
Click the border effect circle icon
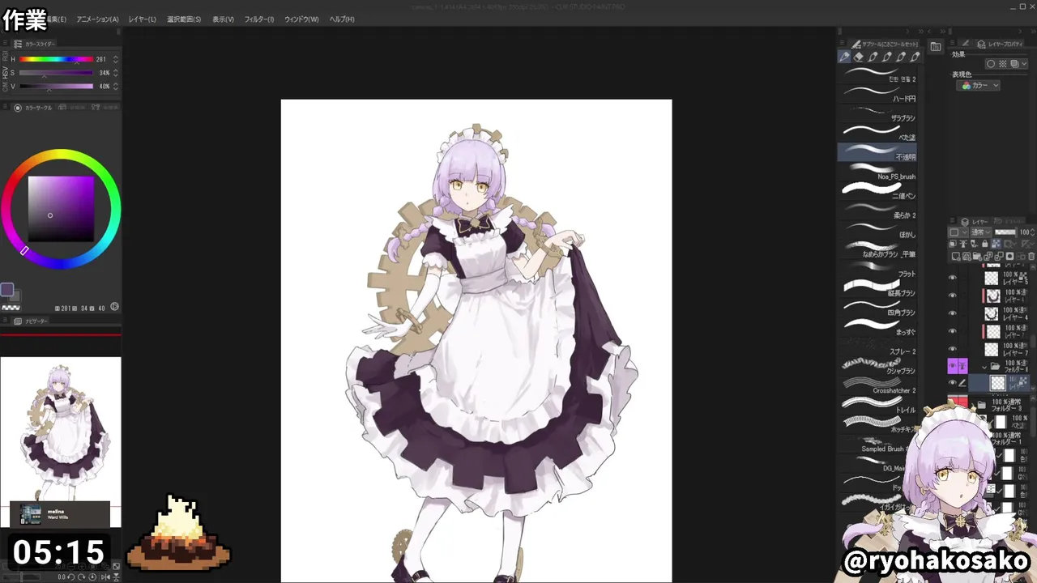991,64
